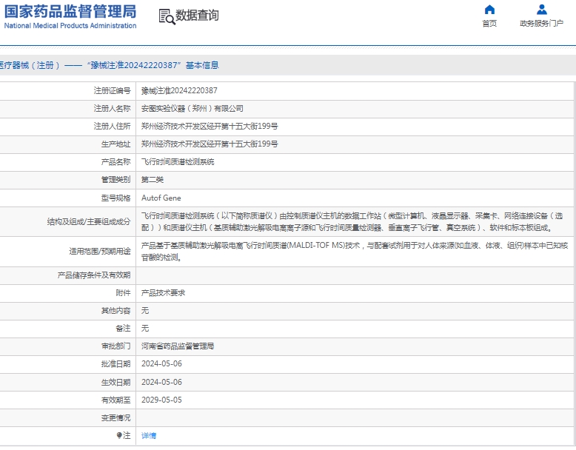Click the 适用范围 MALDI-TOF MS description
The width and height of the screenshot is (576, 450).
click(355, 251)
